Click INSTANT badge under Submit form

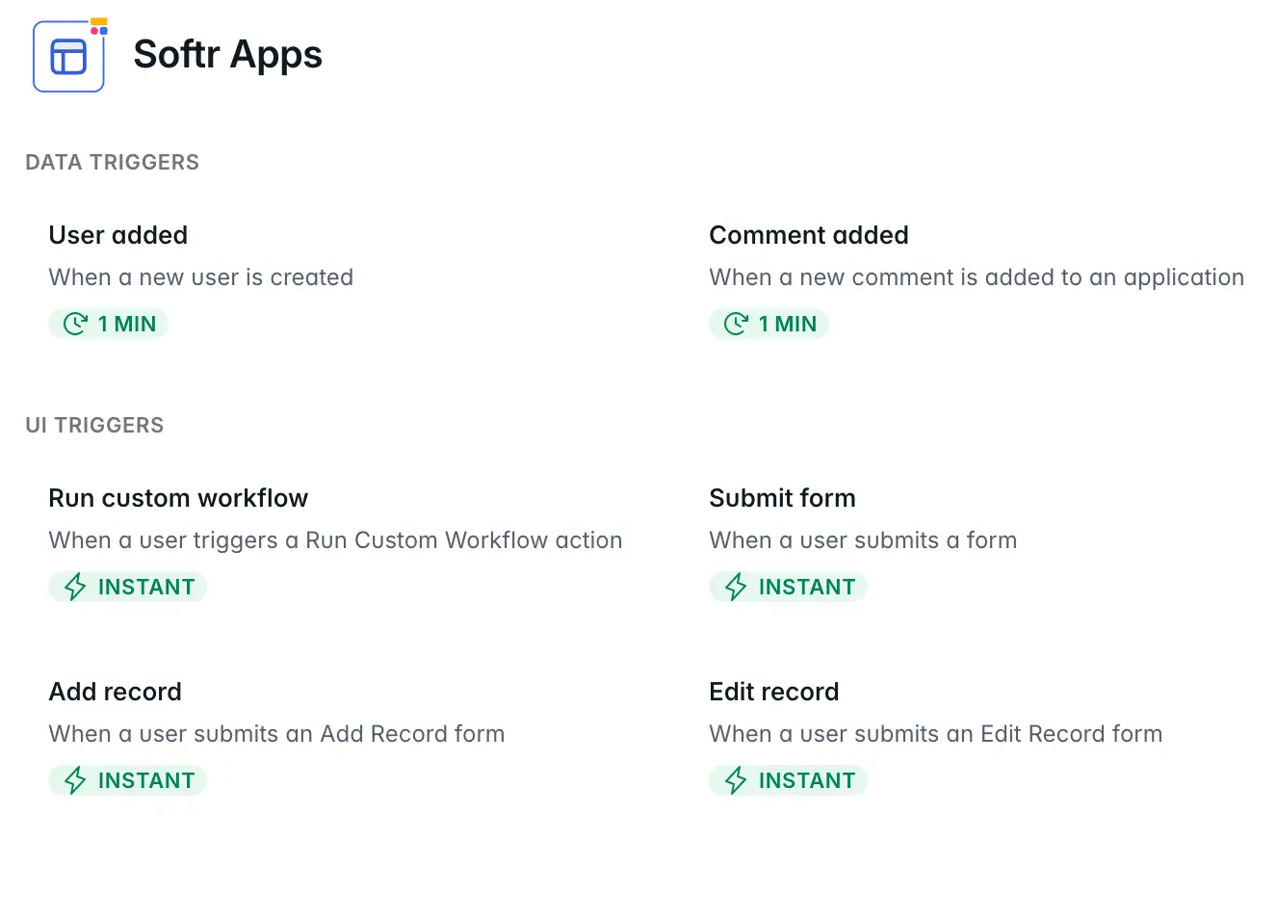(x=789, y=587)
